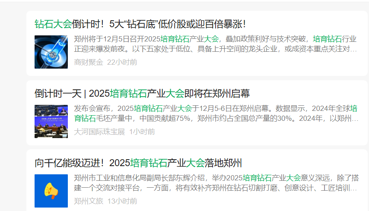Click green 钻石大会 text in first headline
The height and width of the screenshot is (211, 369).
pyautogui.click(x=53, y=24)
